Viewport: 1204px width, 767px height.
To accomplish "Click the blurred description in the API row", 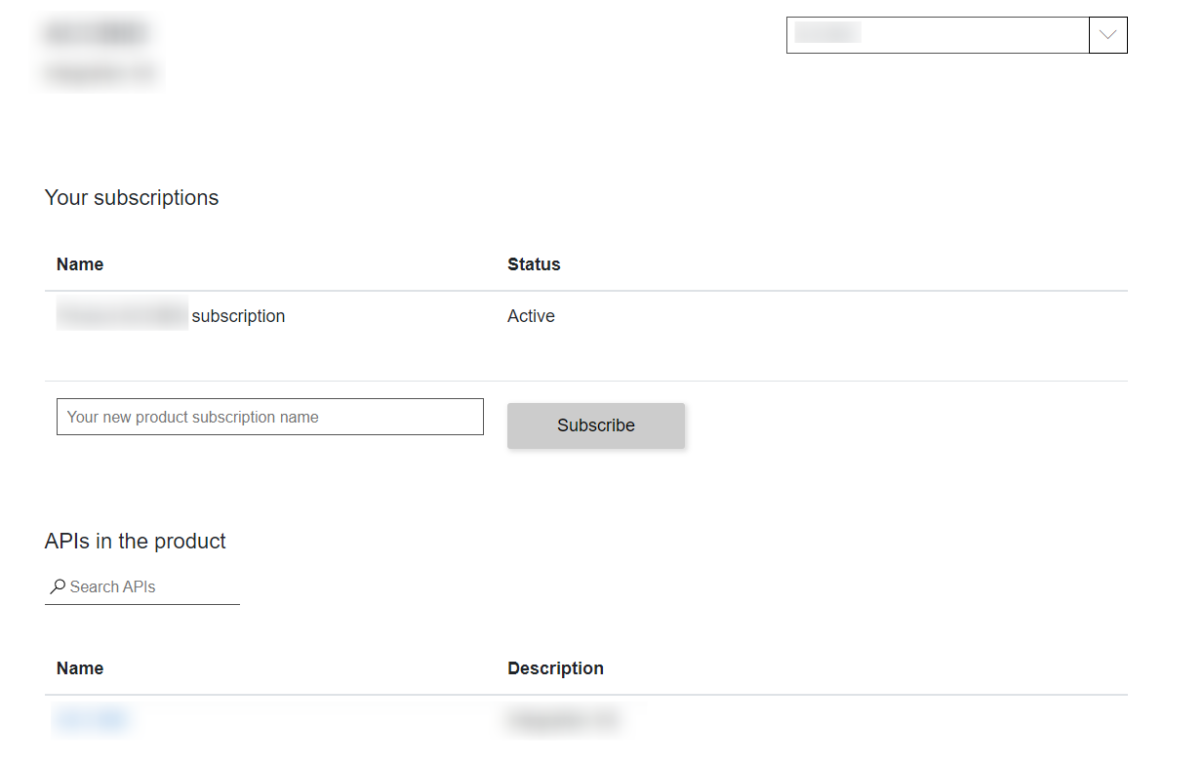I will [x=563, y=721].
